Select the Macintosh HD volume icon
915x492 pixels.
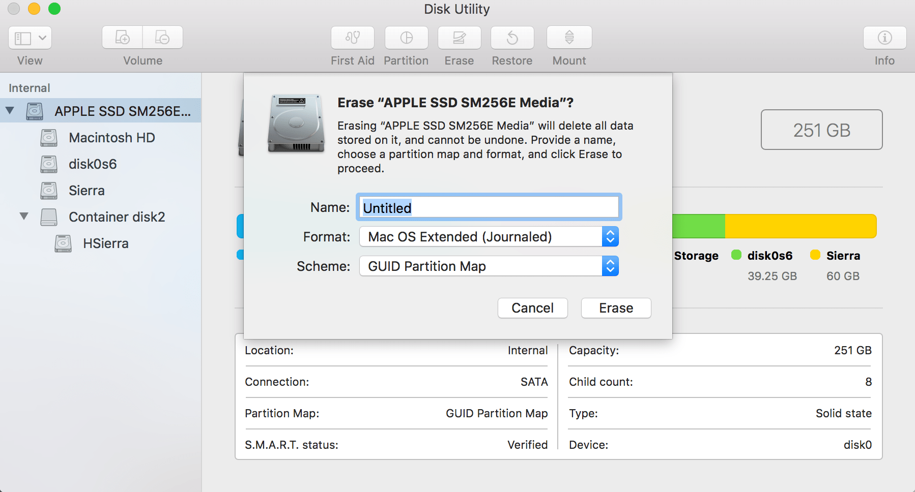click(49, 138)
